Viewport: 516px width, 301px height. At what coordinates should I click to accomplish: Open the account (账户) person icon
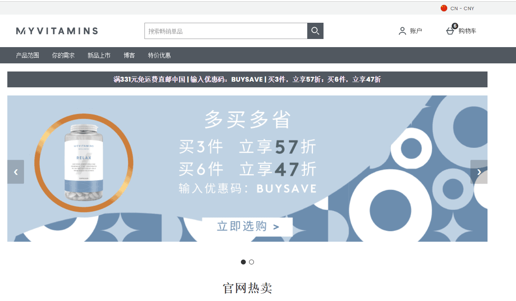click(402, 31)
